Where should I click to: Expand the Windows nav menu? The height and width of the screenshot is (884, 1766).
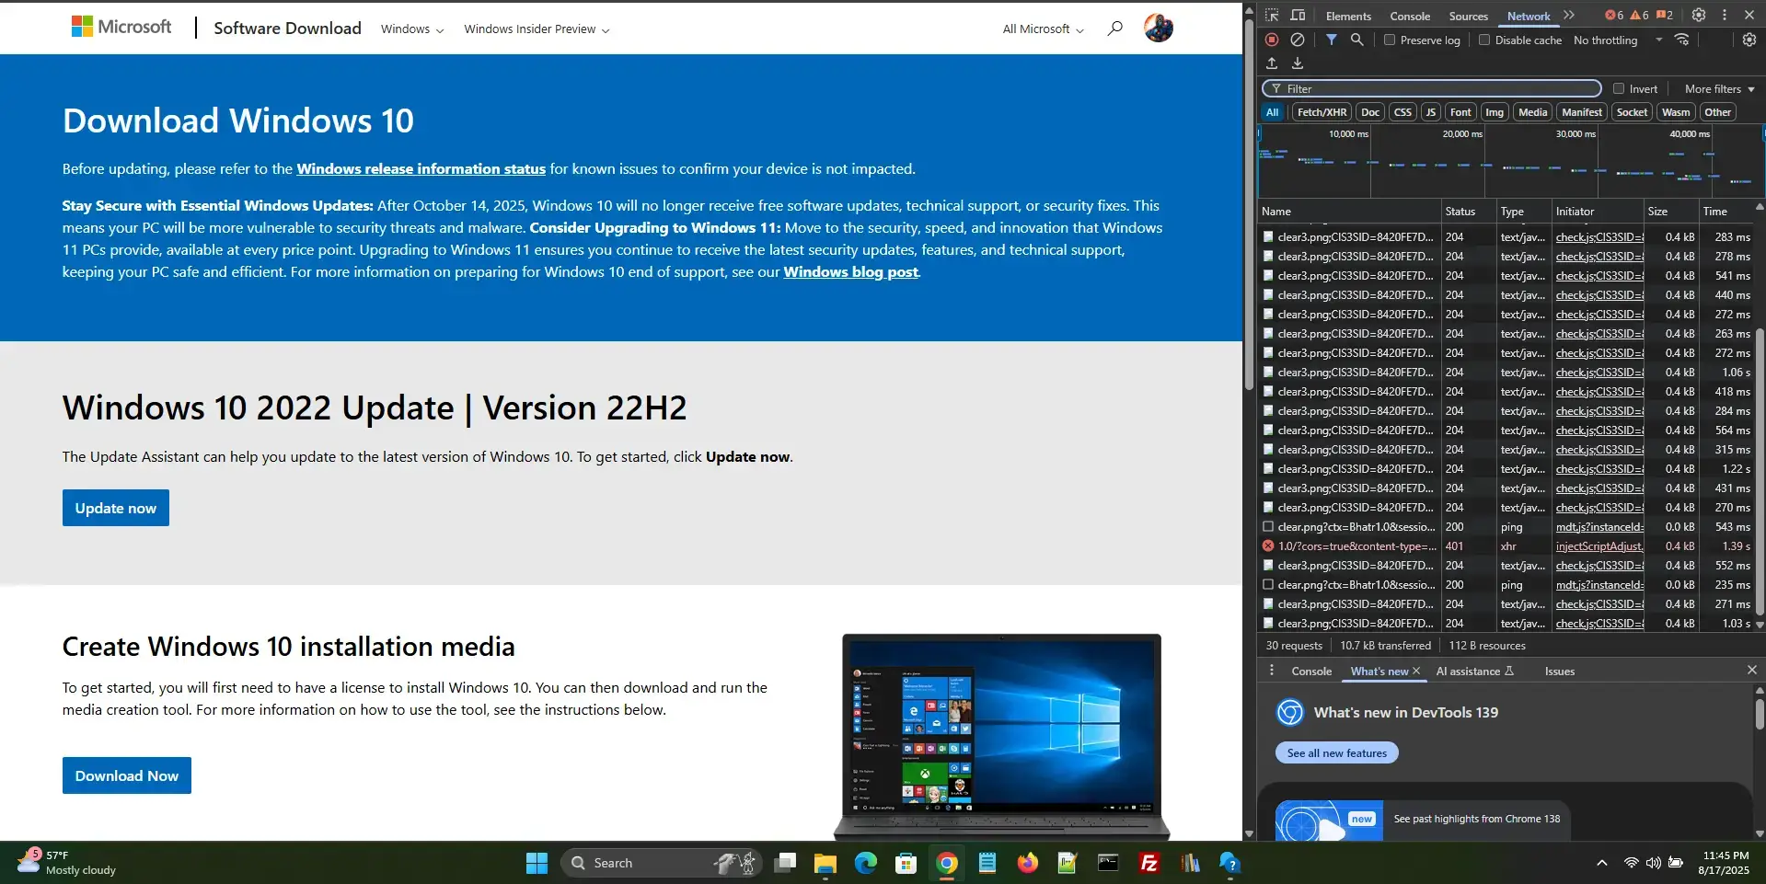point(412,29)
